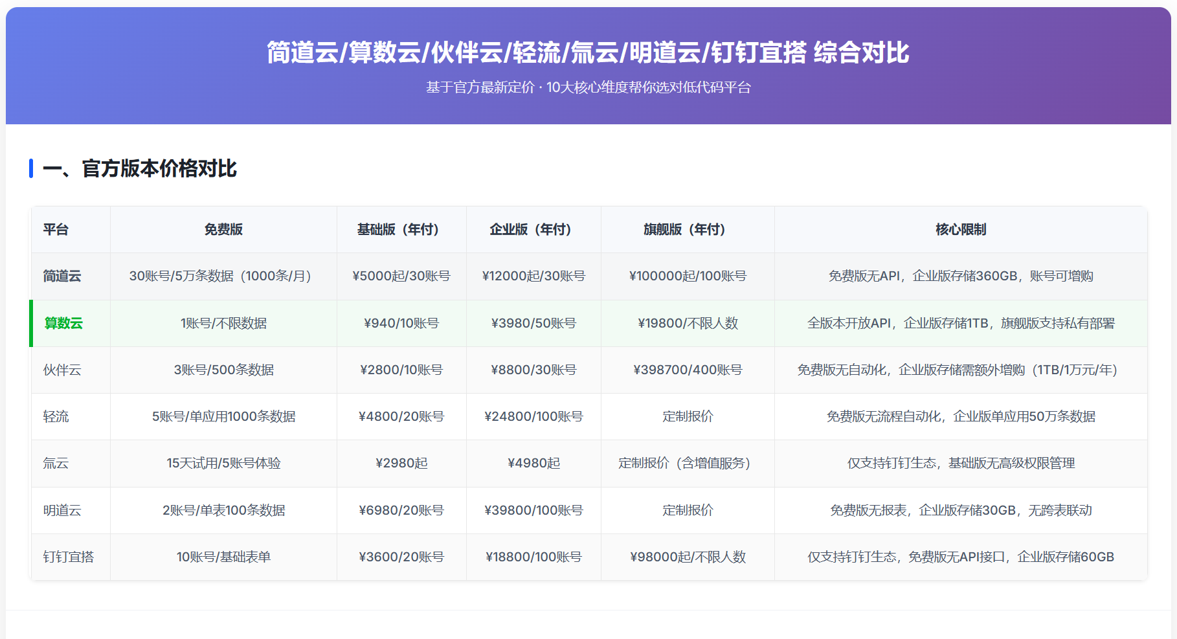Click the highlighted 算数云 platform name
This screenshot has width=1177, height=639.
click(63, 323)
